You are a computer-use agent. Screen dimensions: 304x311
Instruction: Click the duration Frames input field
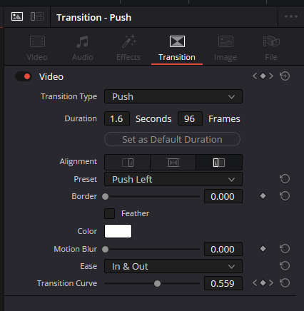tap(190, 118)
